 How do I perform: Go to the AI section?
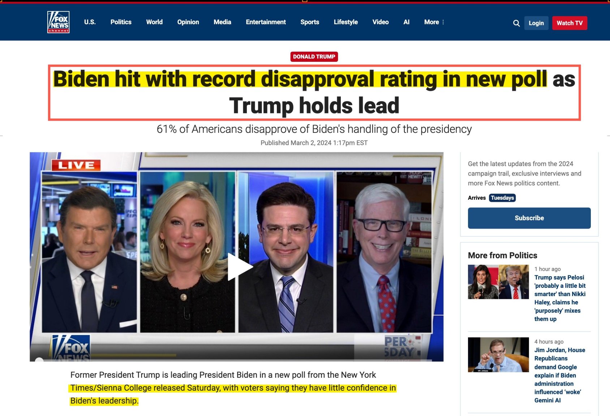tap(407, 22)
